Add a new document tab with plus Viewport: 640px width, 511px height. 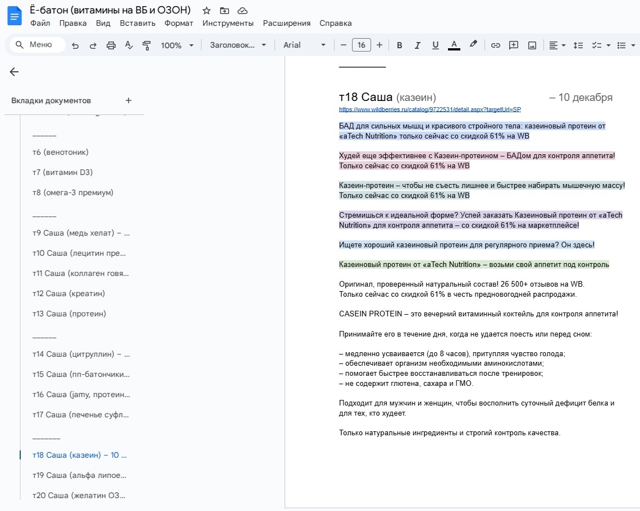[129, 100]
